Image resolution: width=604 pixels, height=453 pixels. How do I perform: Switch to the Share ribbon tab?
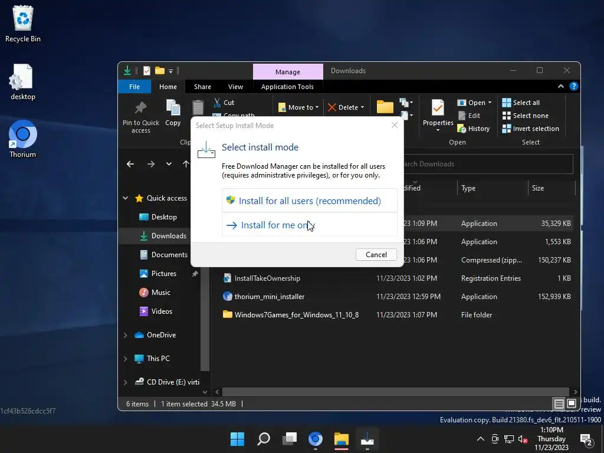202,87
